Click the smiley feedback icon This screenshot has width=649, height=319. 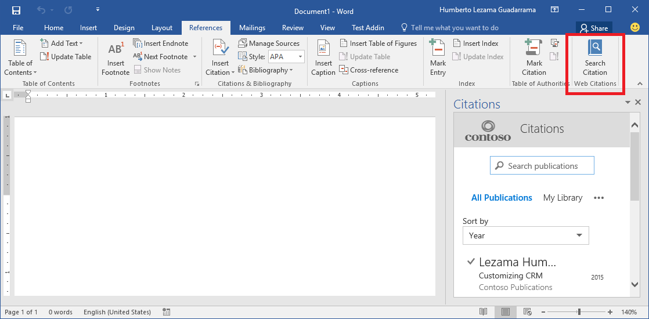pos(635,27)
